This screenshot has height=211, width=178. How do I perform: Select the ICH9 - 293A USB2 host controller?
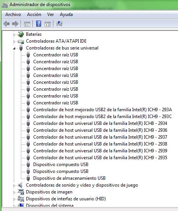click(x=103, y=110)
